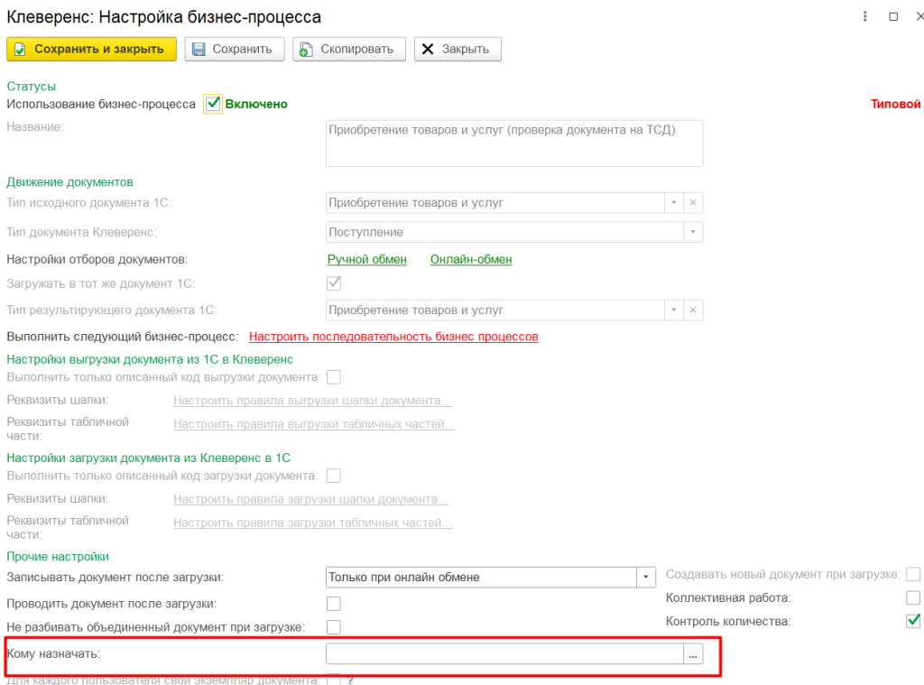This screenshot has height=685, width=924.
Task: Clear Тип результирующего документа with the × icon
Action: (x=693, y=310)
